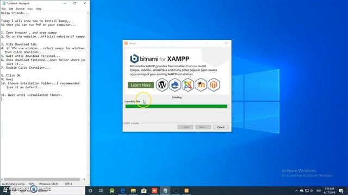Click the red recorder icon on taskbar

154,191
